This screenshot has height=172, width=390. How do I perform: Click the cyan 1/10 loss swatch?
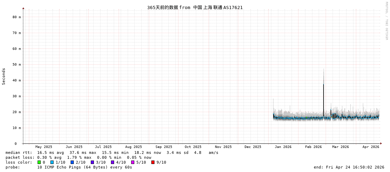(x=52, y=162)
